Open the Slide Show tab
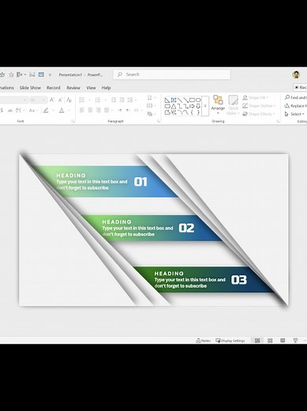Viewport: 307px width, 411px height. coord(30,88)
